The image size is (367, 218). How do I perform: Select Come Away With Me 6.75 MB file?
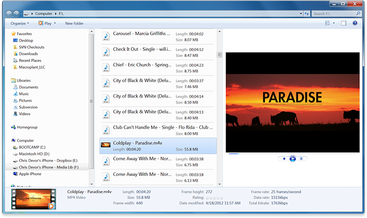click(157, 161)
